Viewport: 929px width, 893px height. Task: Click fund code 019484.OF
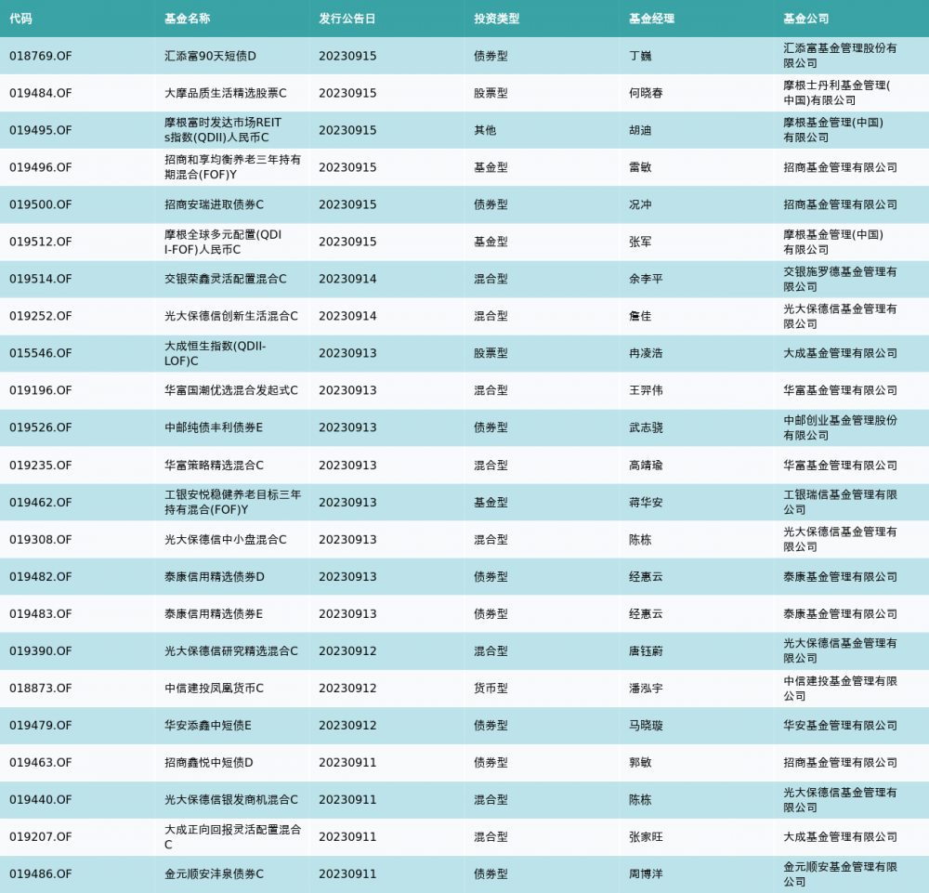[x=41, y=93]
